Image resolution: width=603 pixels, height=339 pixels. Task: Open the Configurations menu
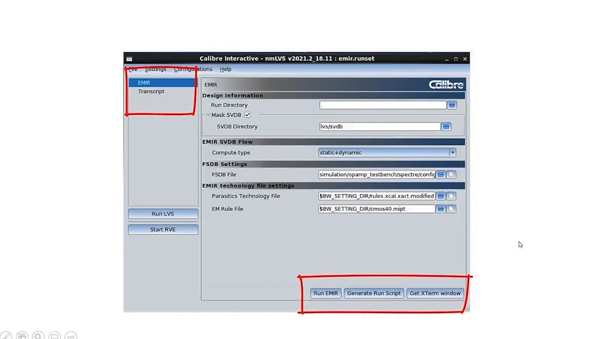pos(193,69)
